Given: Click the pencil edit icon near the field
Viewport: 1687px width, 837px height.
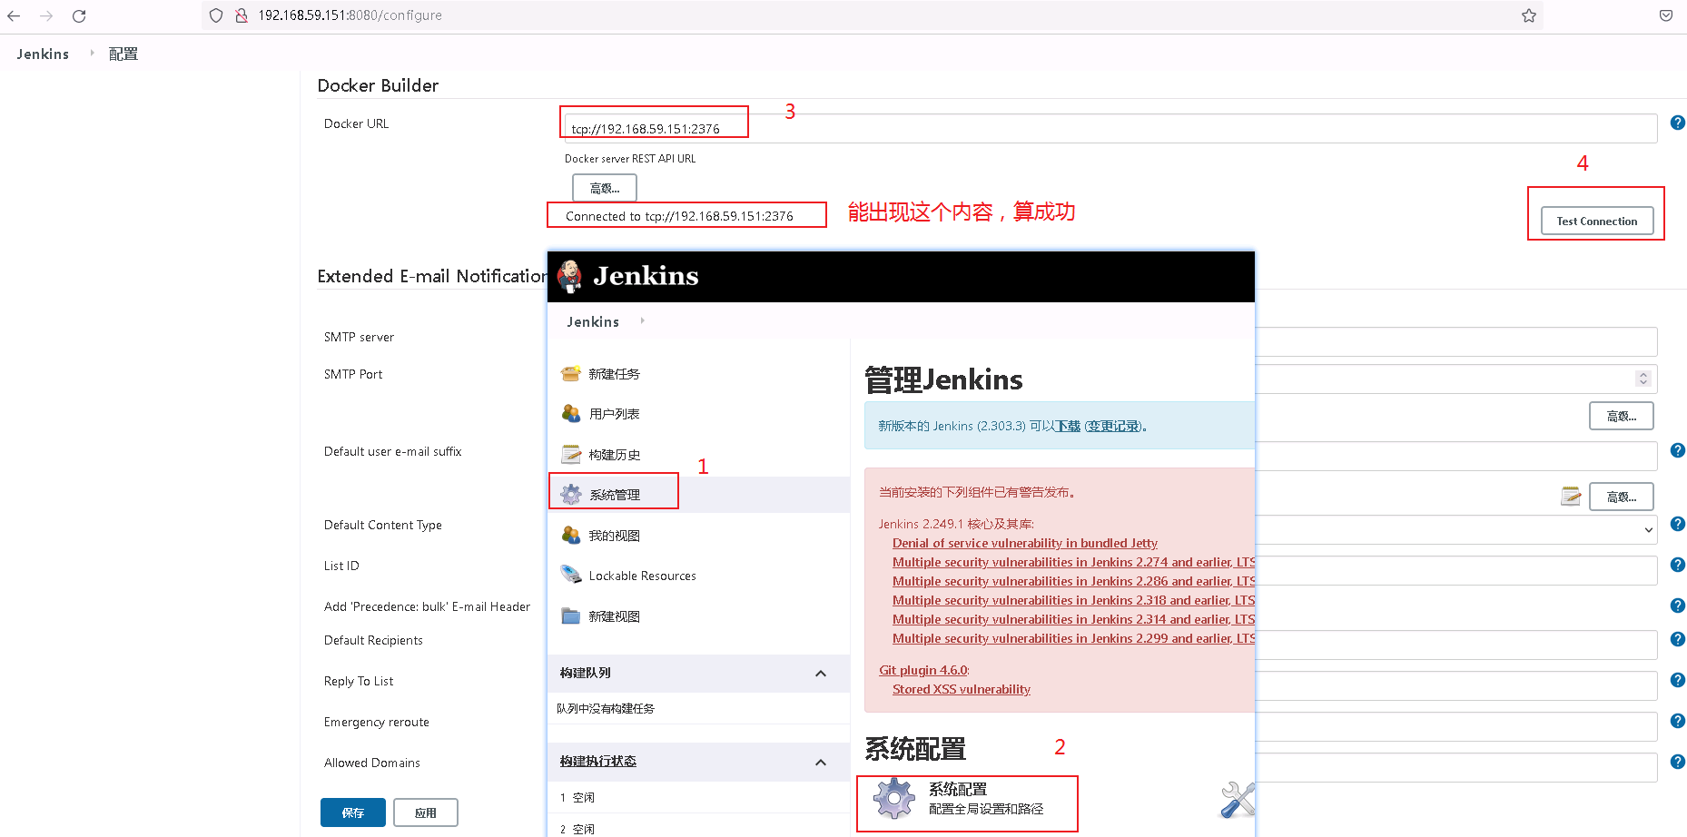Looking at the screenshot, I should coord(1570,496).
